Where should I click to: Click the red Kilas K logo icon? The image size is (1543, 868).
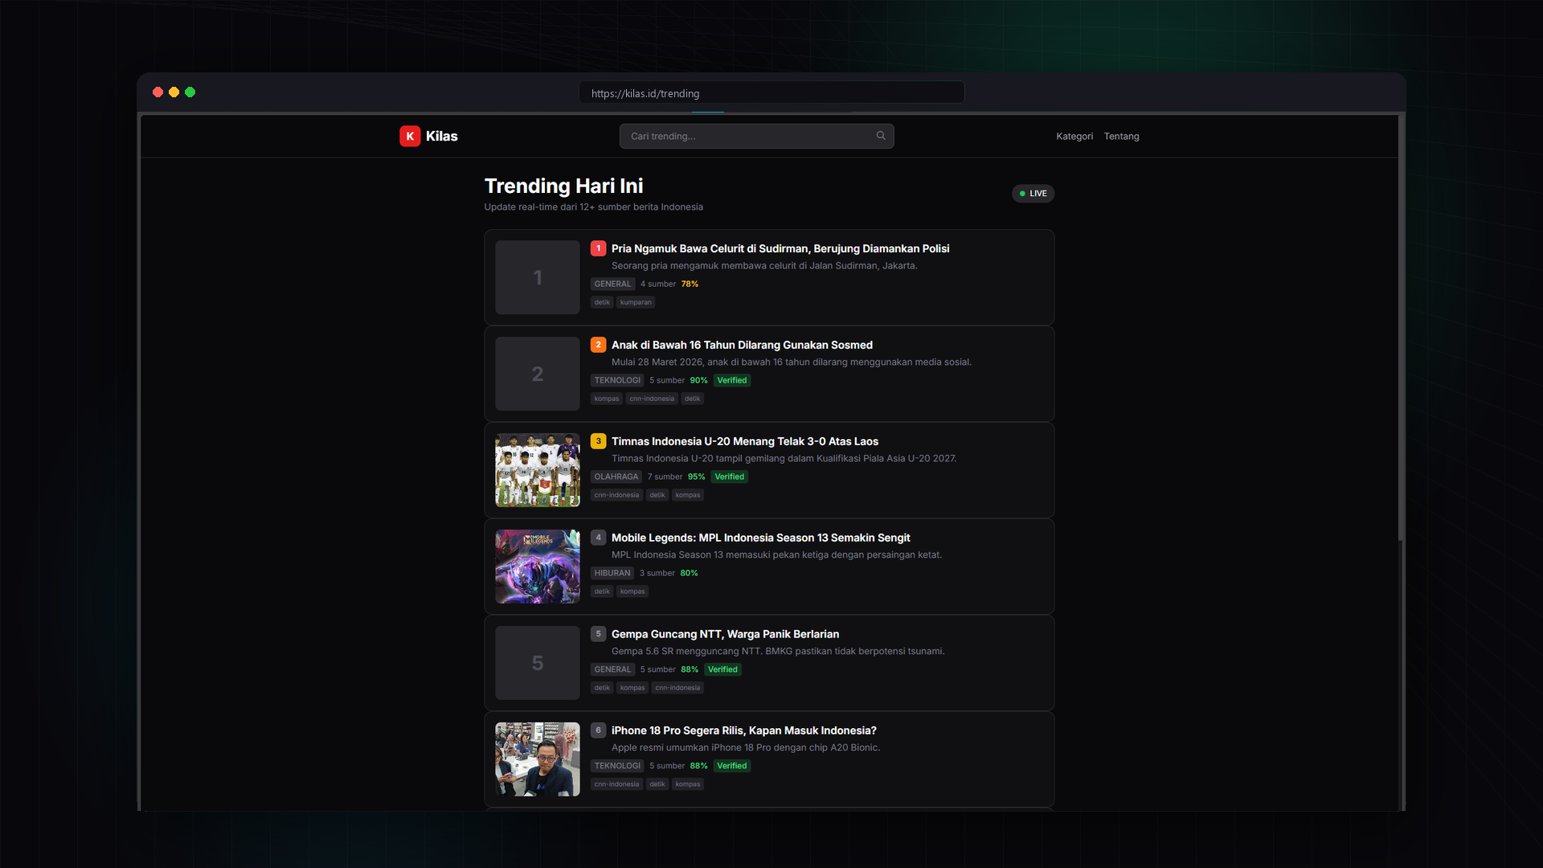pos(410,136)
